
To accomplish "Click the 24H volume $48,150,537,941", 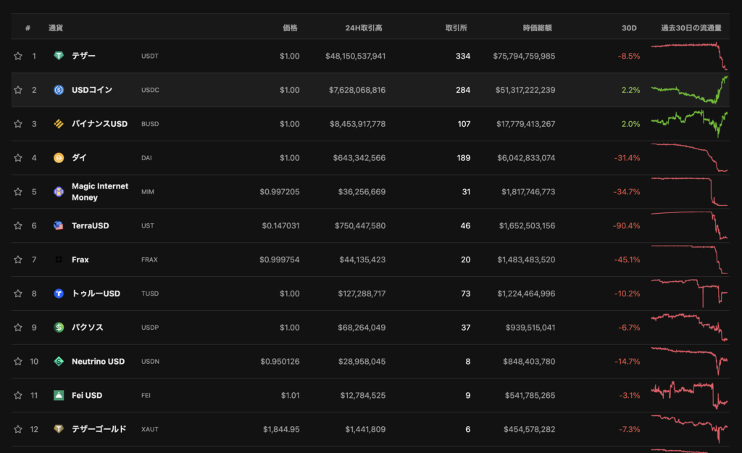I will point(355,56).
